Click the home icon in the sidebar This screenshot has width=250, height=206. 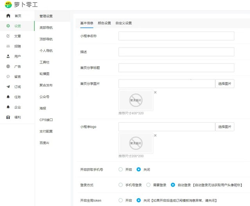coord(8,16)
